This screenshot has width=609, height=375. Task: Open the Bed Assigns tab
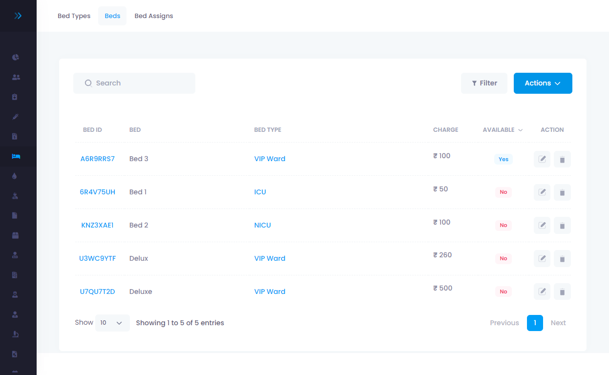pyautogui.click(x=154, y=16)
